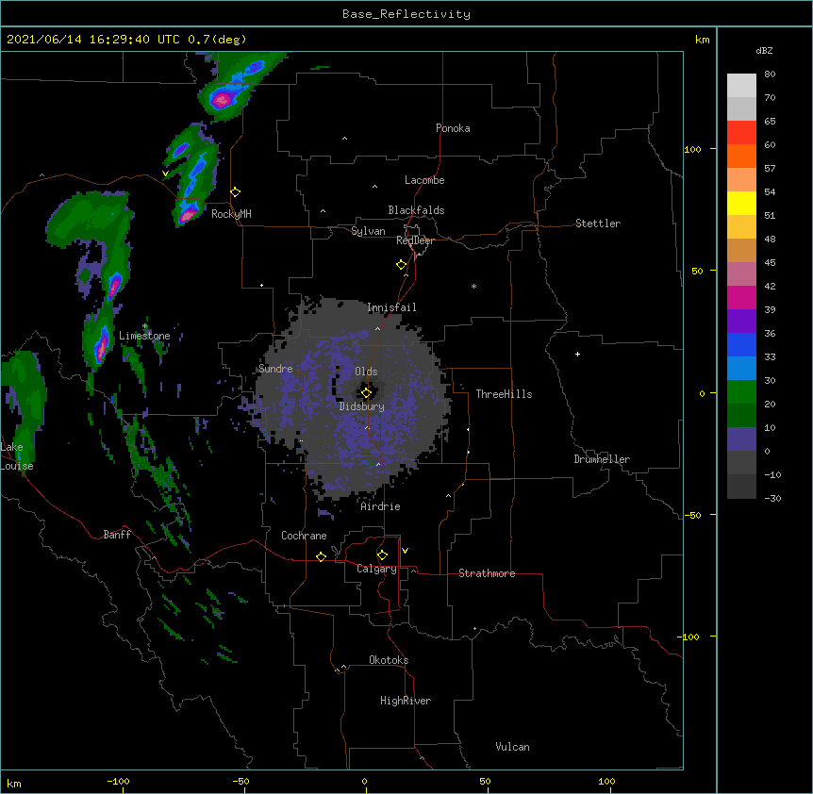The width and height of the screenshot is (813, 794).
Task: Click the dBZ legend heading
Action: pos(764,50)
